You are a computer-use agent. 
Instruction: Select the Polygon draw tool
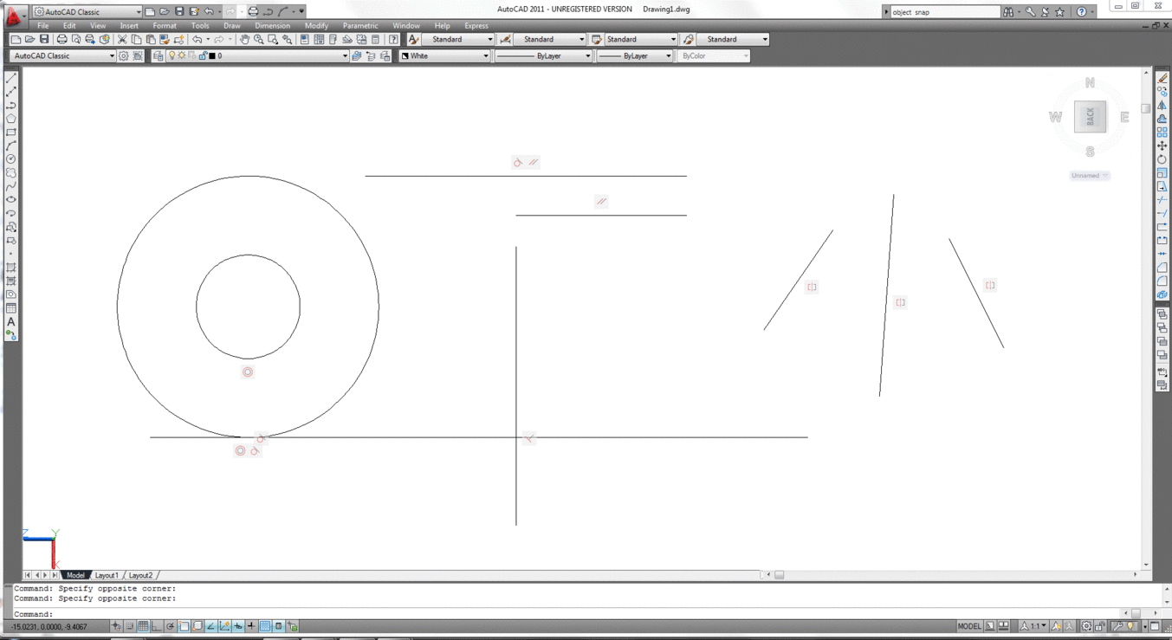11,120
